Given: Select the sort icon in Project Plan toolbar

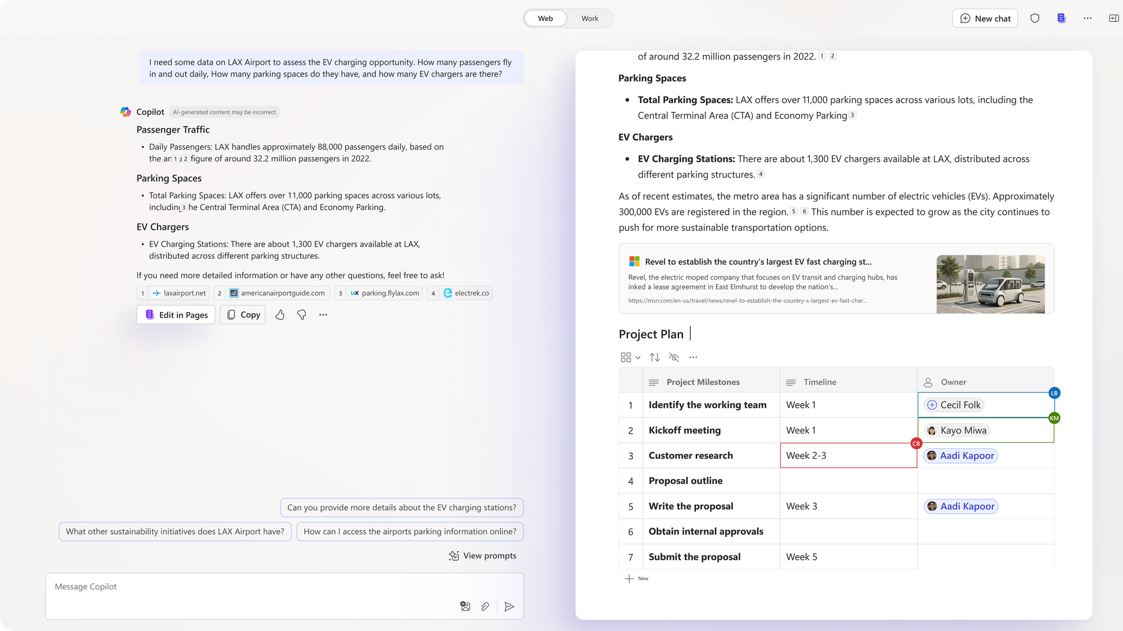Looking at the screenshot, I should coord(654,357).
